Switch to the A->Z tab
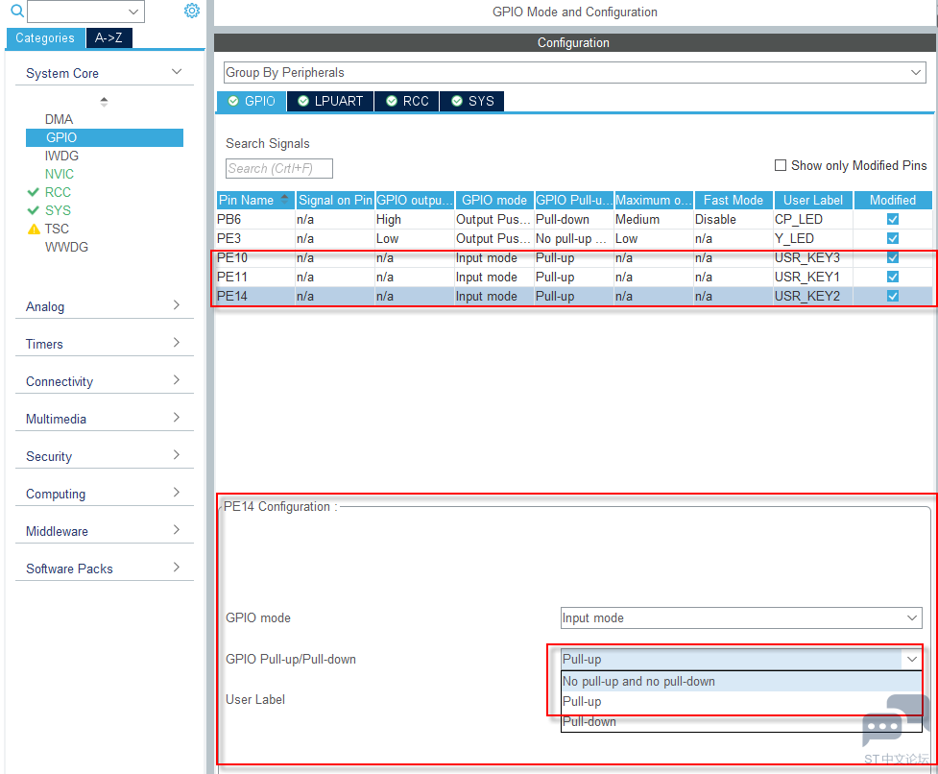Image resolution: width=938 pixels, height=774 pixels. (x=108, y=37)
